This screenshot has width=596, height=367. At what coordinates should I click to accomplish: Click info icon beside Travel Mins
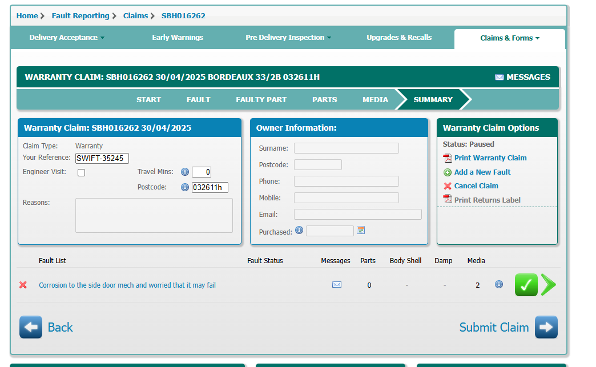[x=185, y=172]
